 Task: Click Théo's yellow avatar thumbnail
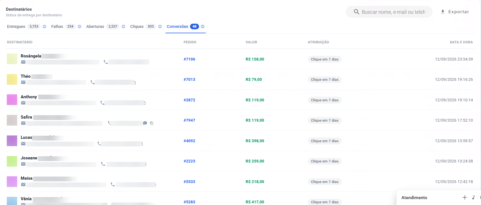coord(12,79)
